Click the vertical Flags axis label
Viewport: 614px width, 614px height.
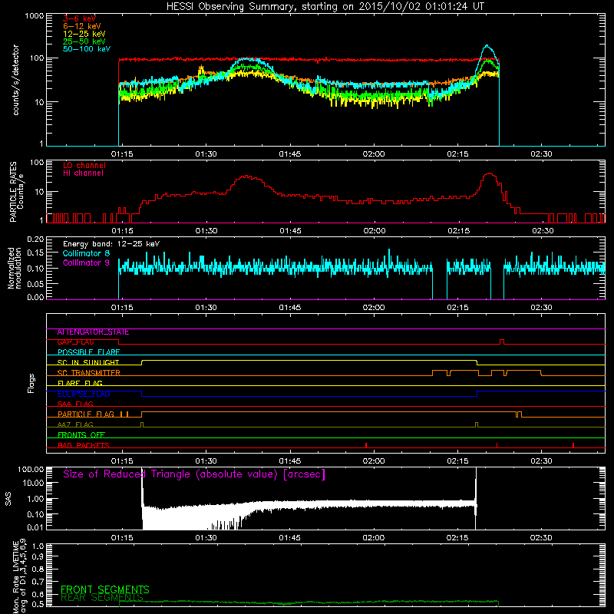(x=31, y=383)
